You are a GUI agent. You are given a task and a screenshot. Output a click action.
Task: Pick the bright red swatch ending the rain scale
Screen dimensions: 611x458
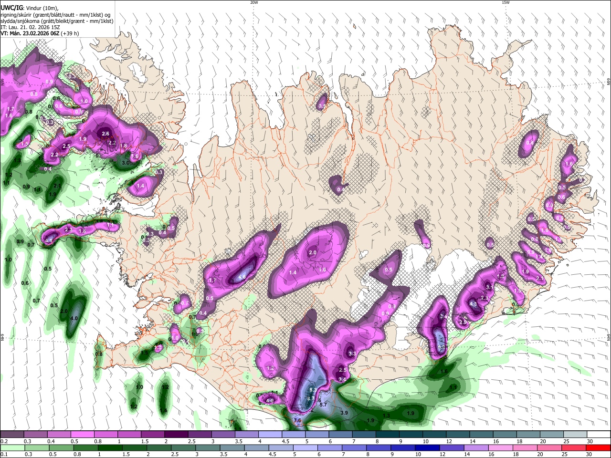[598, 448]
